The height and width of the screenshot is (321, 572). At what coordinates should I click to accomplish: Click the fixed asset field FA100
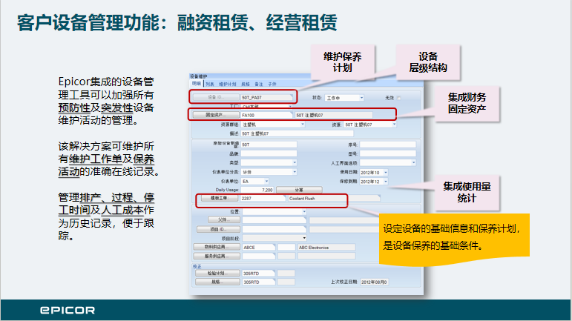[x=266, y=115]
